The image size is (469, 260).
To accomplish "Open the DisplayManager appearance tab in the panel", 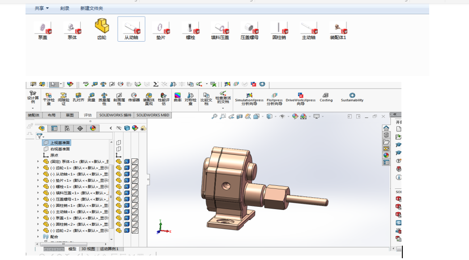I will pyautogui.click(x=93, y=128).
